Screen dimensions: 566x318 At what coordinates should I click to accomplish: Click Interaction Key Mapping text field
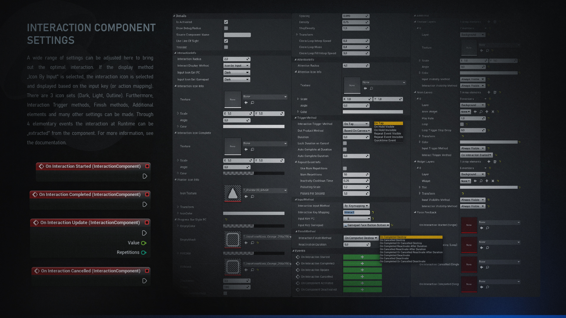[x=356, y=212]
